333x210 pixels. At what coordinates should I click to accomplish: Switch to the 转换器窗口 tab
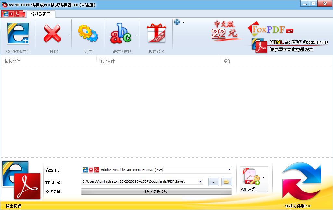[x=41, y=14]
